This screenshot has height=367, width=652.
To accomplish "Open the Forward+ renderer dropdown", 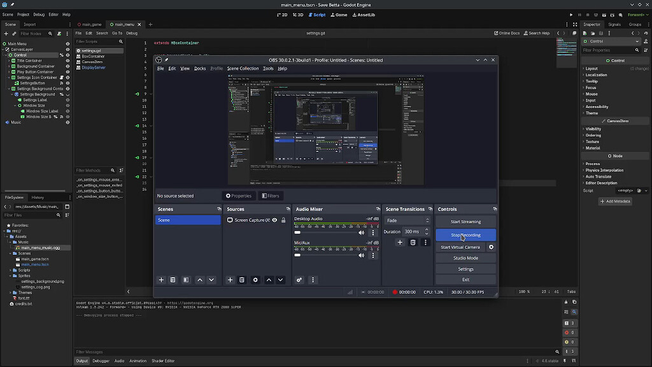I will [638, 15].
